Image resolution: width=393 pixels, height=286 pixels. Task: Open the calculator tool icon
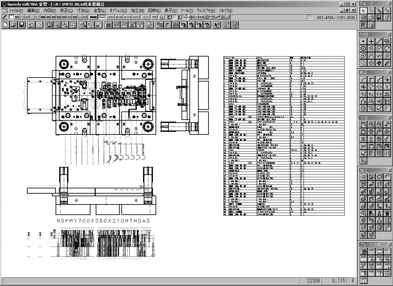(x=108, y=25)
